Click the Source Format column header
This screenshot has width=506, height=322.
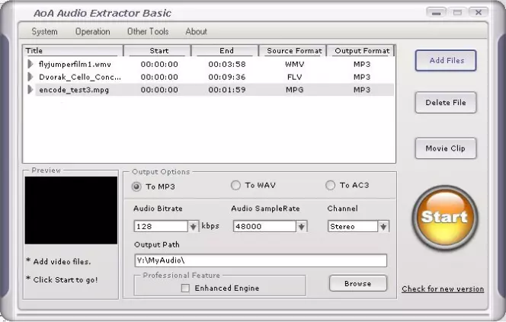pos(293,50)
